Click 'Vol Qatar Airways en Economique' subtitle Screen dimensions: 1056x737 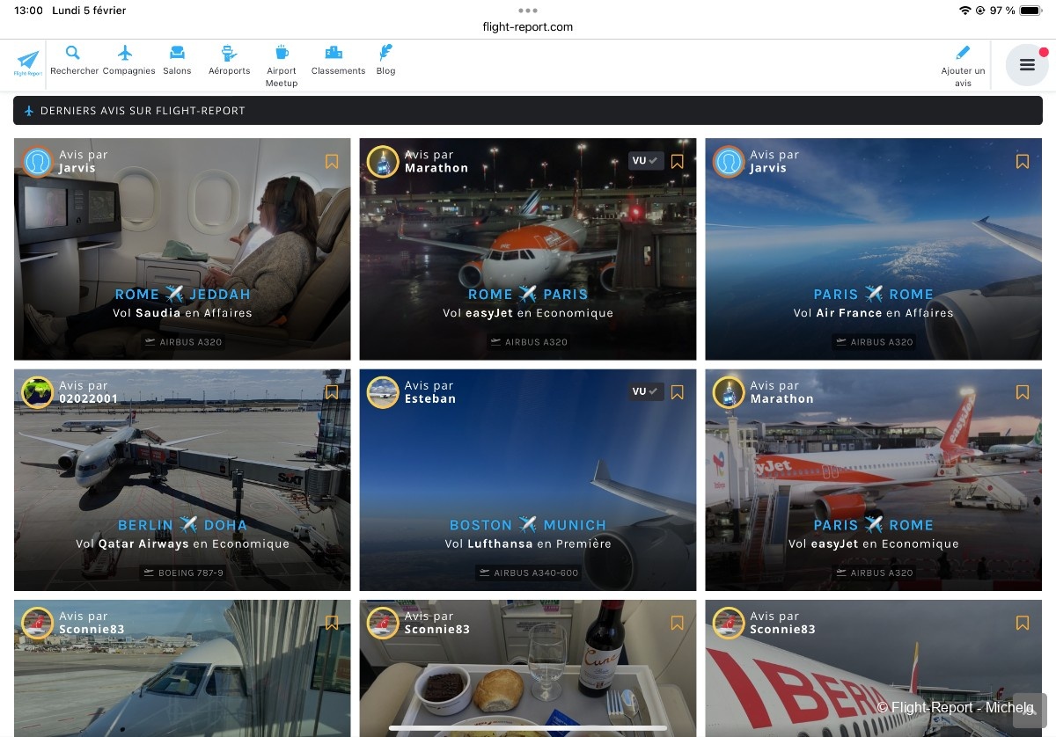[x=182, y=544]
